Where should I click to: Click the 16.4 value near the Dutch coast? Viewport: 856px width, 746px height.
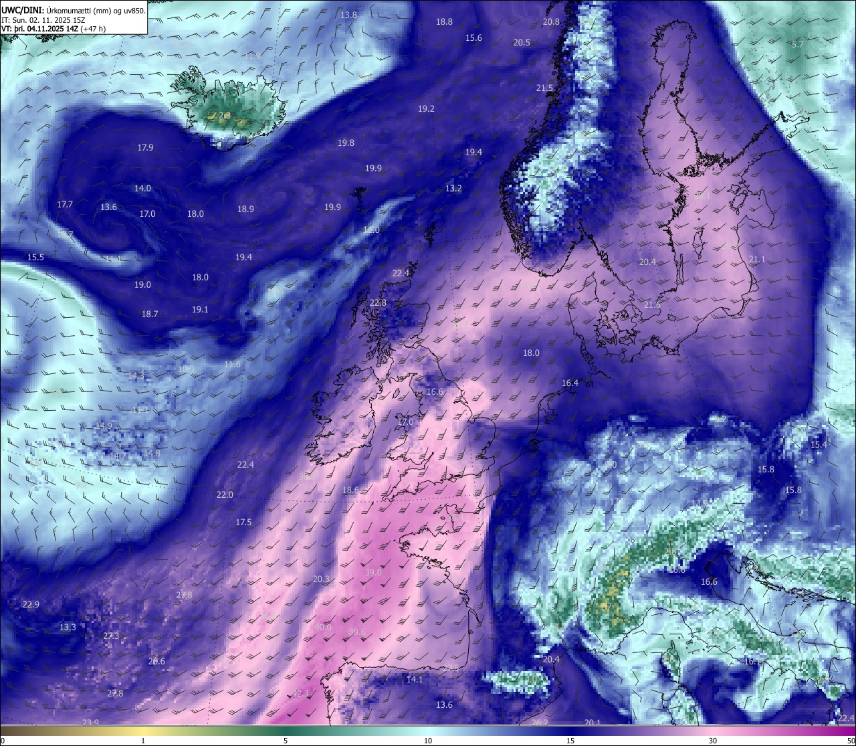570,383
